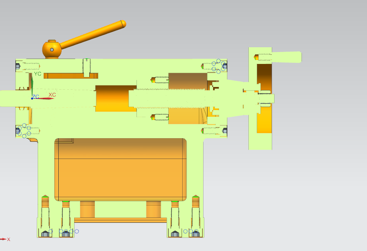
Task: Select the orange ball knob of the lever
Action: 52,49
